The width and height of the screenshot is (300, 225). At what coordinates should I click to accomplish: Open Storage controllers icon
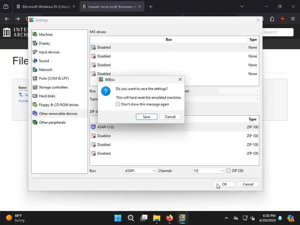click(x=35, y=87)
